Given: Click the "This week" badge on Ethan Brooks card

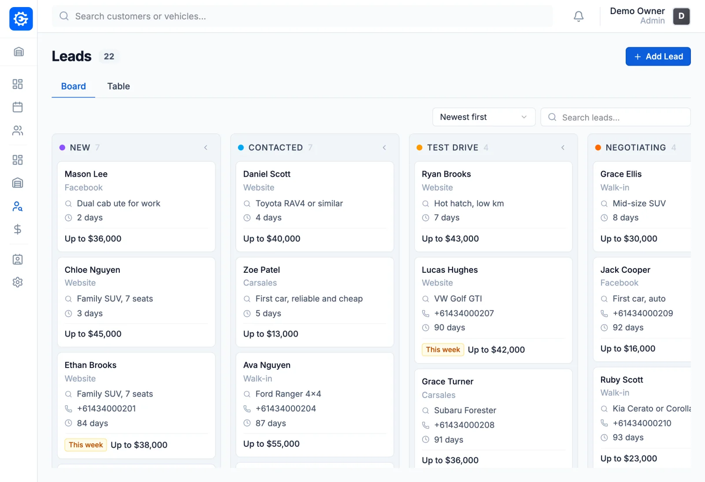Looking at the screenshot, I should click(86, 445).
